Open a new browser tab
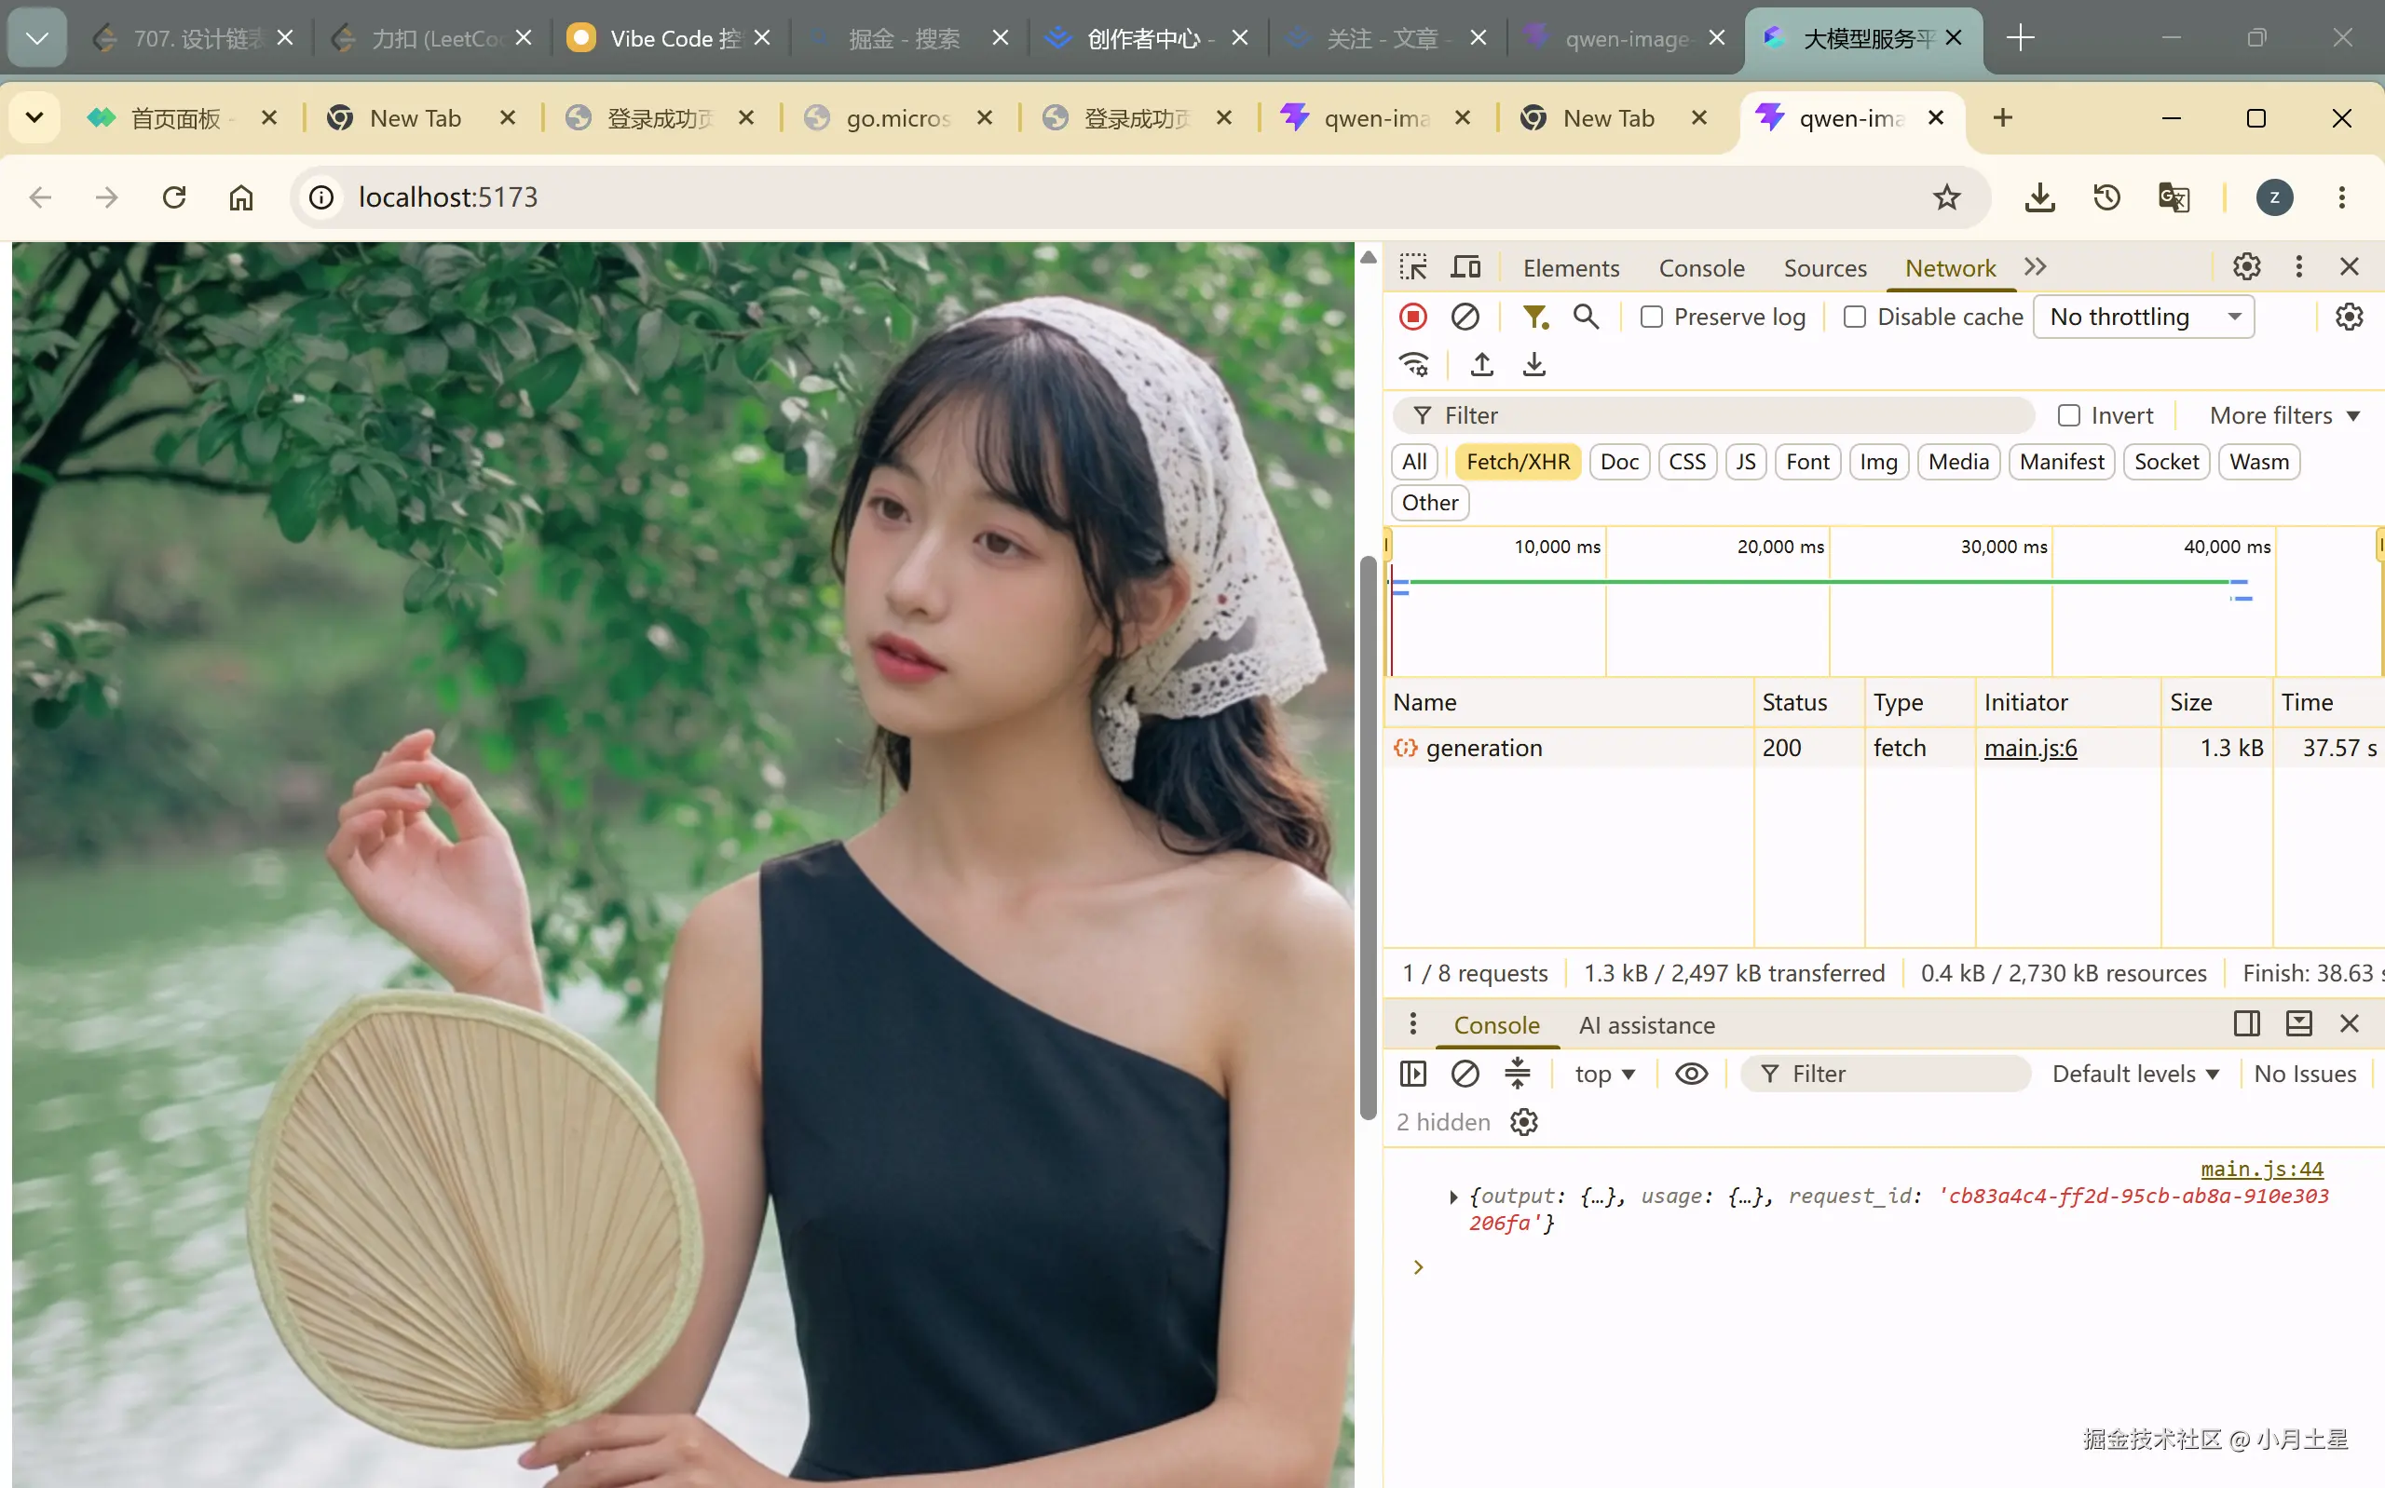 click(2002, 118)
